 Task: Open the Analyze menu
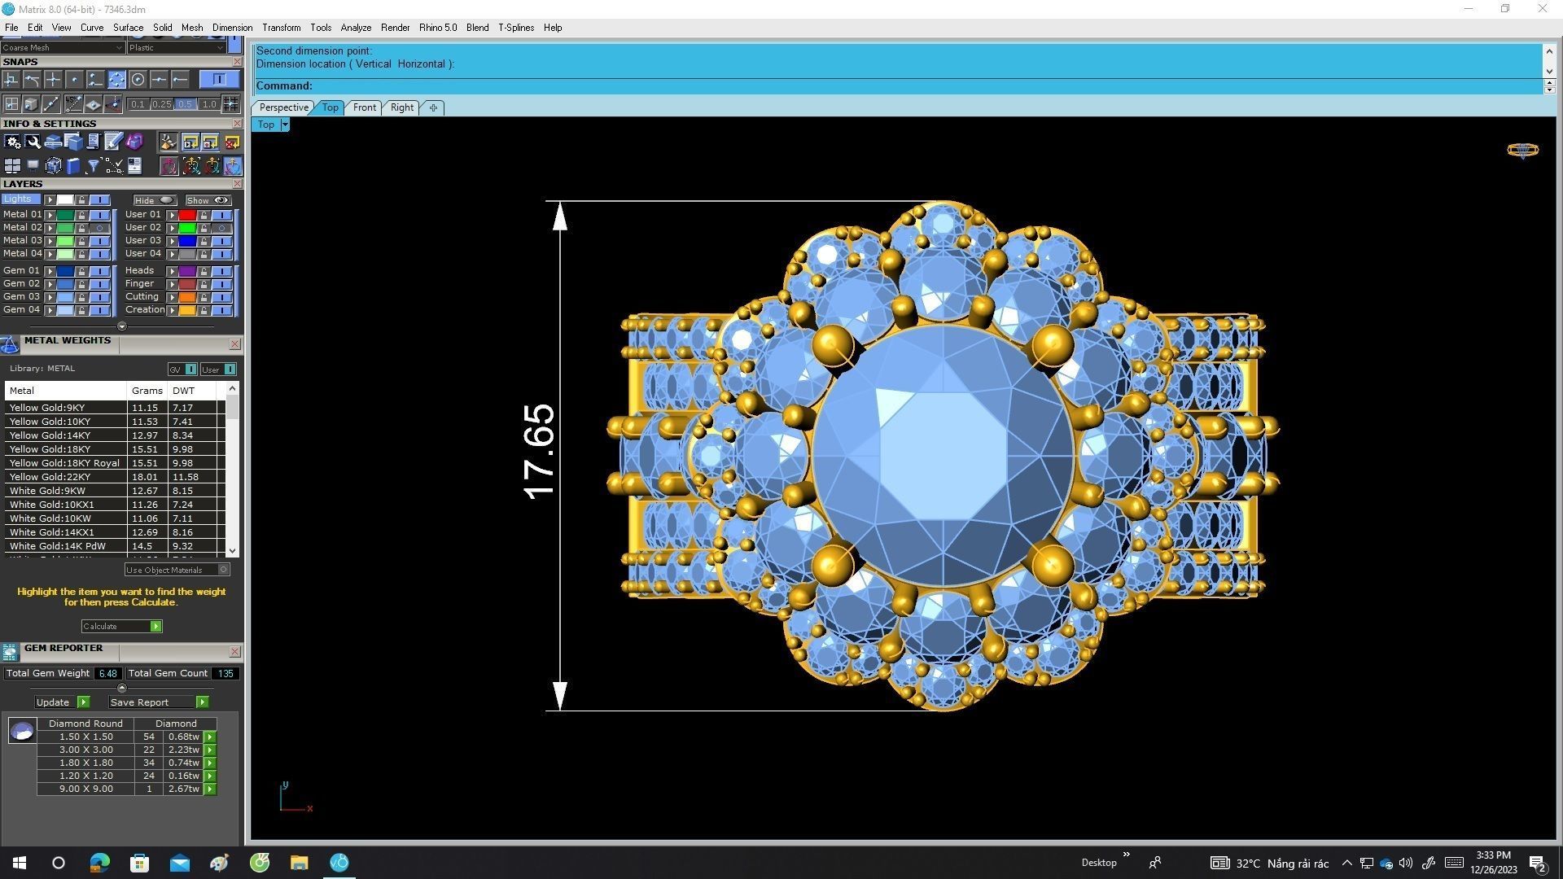click(x=355, y=28)
